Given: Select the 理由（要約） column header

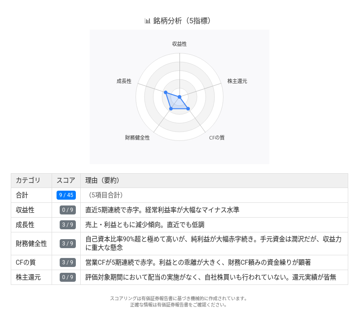Looking at the screenshot, I should click(102, 180).
